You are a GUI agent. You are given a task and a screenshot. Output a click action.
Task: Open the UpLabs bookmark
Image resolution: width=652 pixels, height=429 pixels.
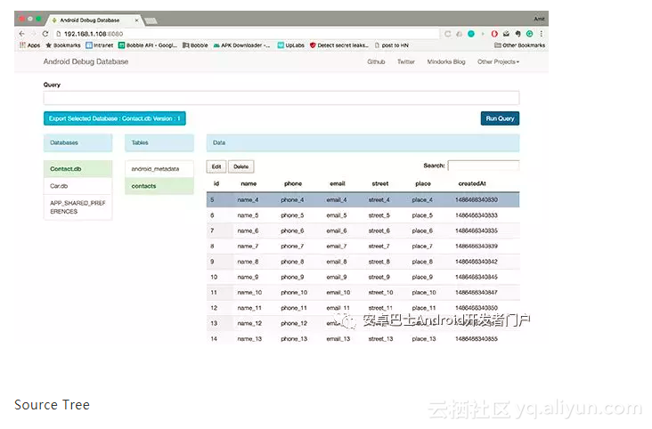291,45
